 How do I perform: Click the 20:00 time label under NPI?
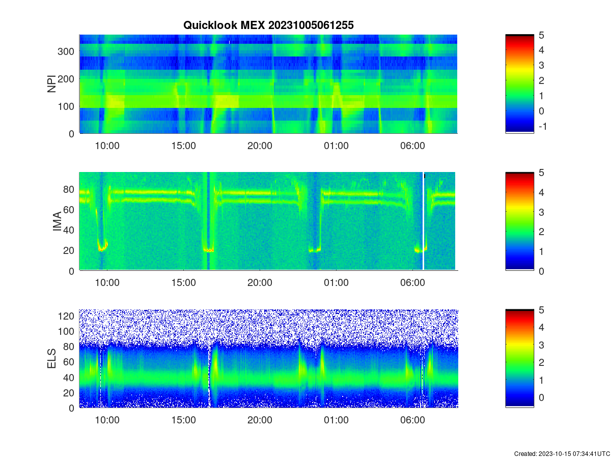[x=260, y=146]
